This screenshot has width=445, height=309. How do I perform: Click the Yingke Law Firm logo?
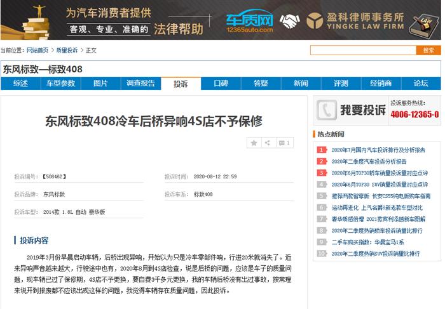point(355,21)
